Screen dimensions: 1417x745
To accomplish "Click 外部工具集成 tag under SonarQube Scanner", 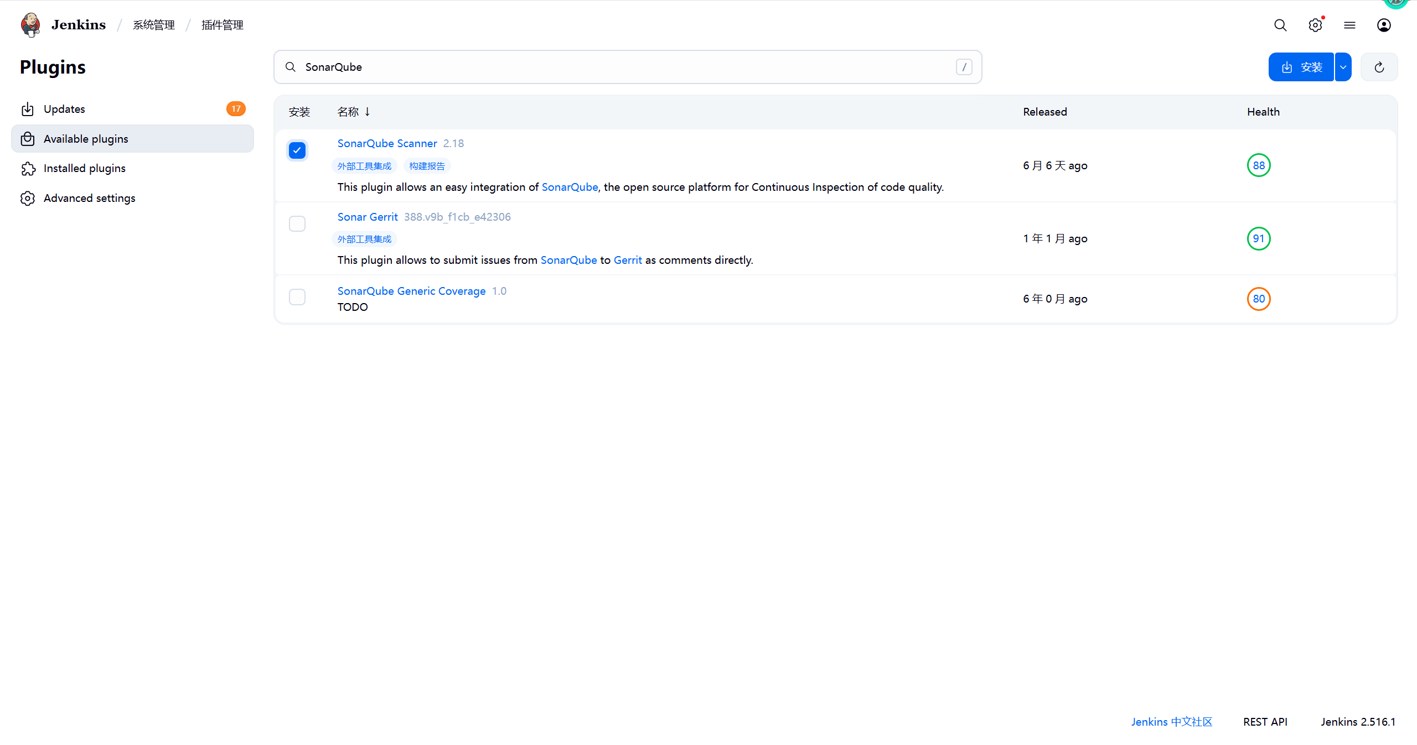I will click(x=364, y=166).
